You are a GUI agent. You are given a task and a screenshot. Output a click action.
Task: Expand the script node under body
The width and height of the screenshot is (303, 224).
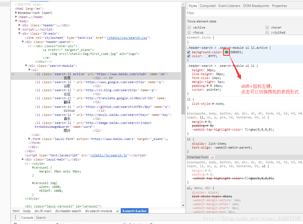point(19,29)
